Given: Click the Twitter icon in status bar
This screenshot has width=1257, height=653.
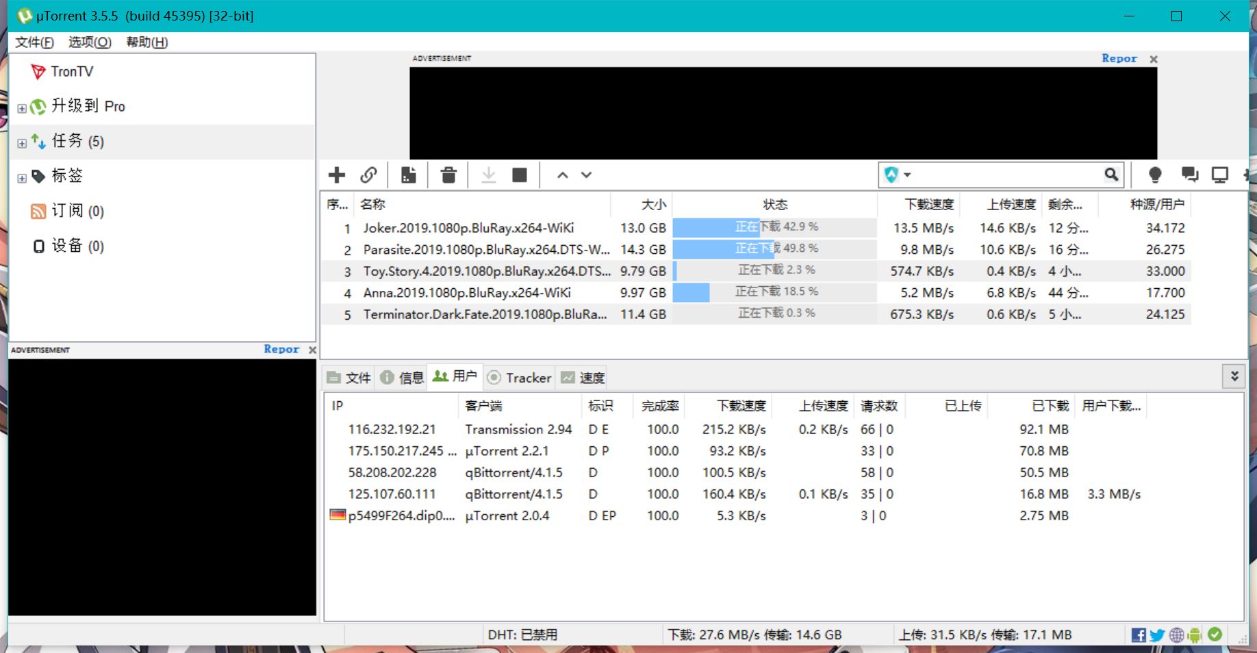Looking at the screenshot, I should (1157, 635).
